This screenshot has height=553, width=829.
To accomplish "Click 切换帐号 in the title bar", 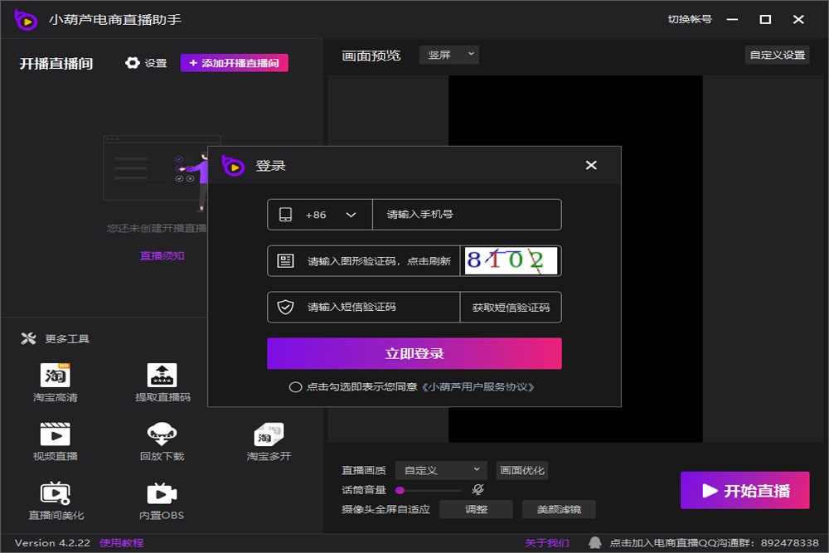I will [x=690, y=20].
